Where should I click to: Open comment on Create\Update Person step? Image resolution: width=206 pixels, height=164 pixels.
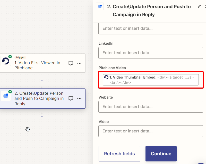[71, 99]
